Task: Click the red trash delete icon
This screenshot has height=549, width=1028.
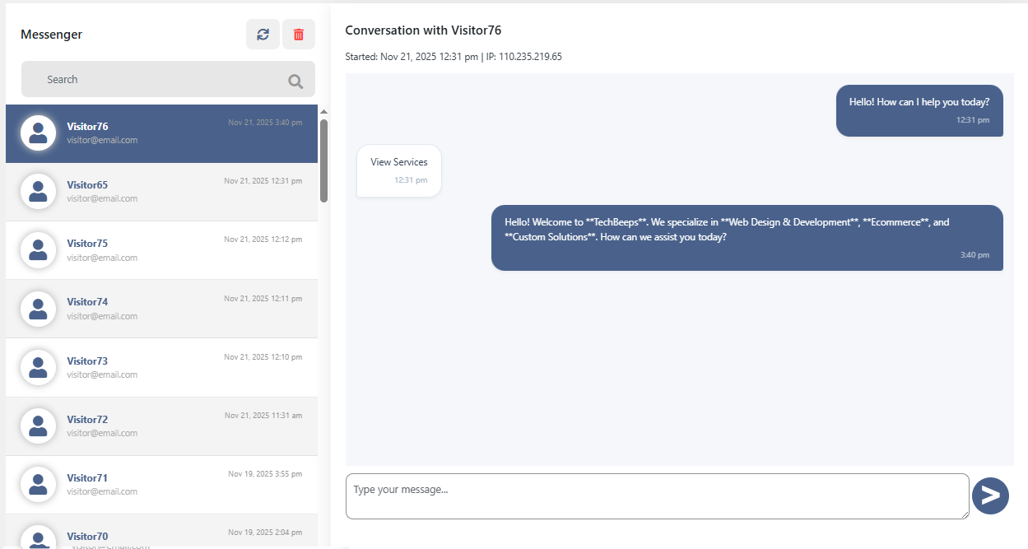Action: pos(299,35)
